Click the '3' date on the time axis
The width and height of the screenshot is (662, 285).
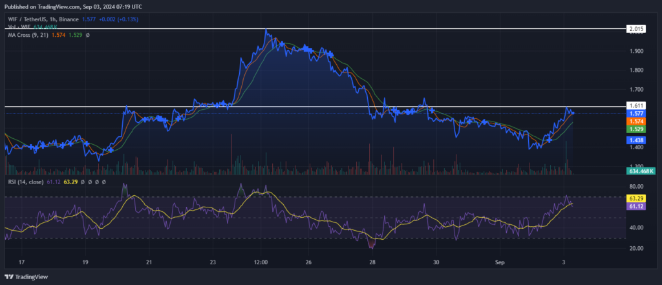(564, 262)
